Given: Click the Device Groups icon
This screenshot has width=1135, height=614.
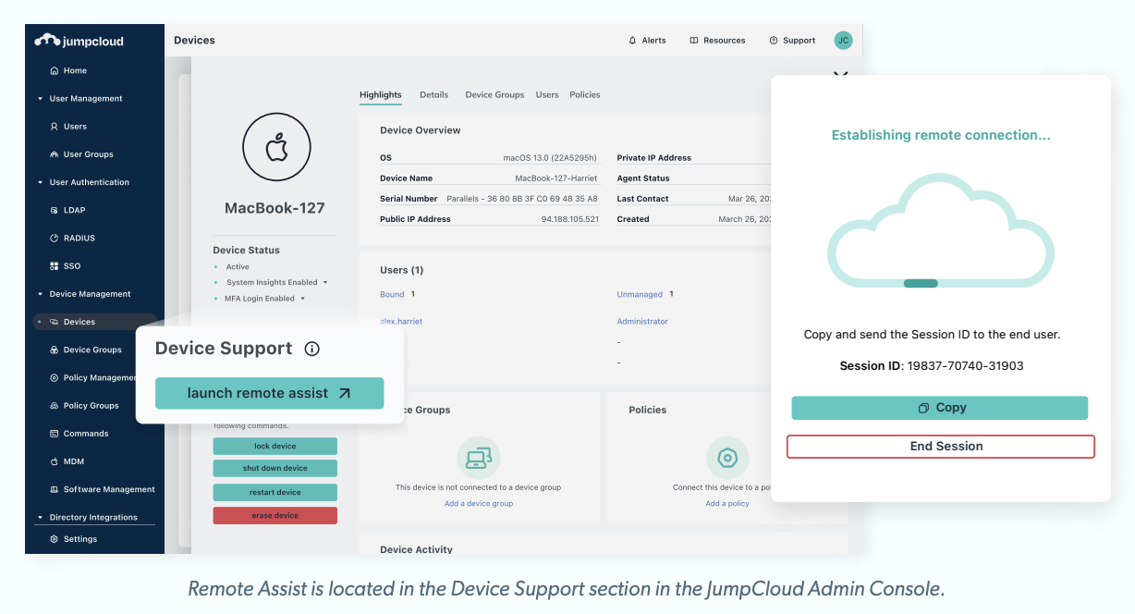Looking at the screenshot, I should point(55,350).
